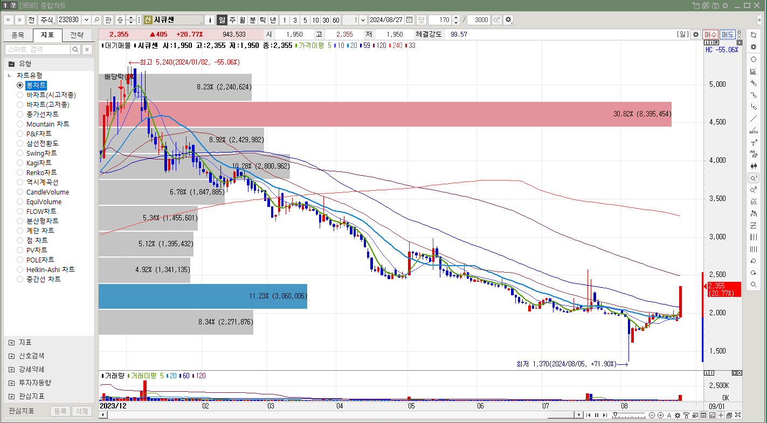The height and width of the screenshot is (423, 767).
Task: Click the camera capture icon in title bar
Action: tap(715, 5)
